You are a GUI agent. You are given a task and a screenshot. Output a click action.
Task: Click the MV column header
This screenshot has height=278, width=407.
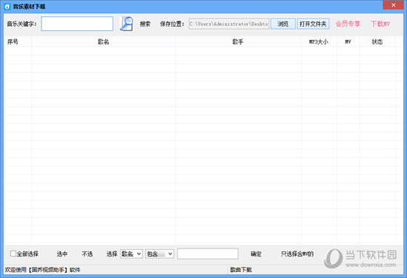[x=348, y=41]
